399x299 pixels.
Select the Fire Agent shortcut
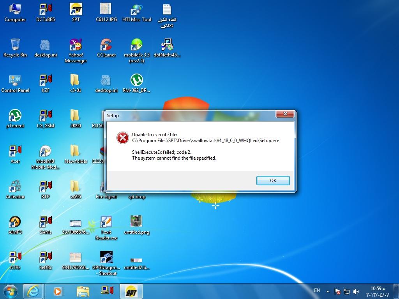pyautogui.click(x=106, y=197)
